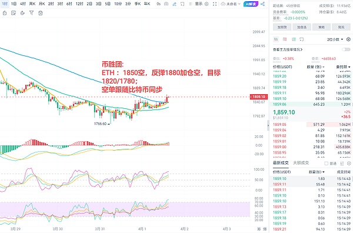353x233 pixels.
Task: Click the 4月1 date on time axis
Action: tap(142, 229)
